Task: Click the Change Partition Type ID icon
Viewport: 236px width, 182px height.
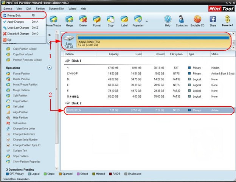Action: coord(8,145)
